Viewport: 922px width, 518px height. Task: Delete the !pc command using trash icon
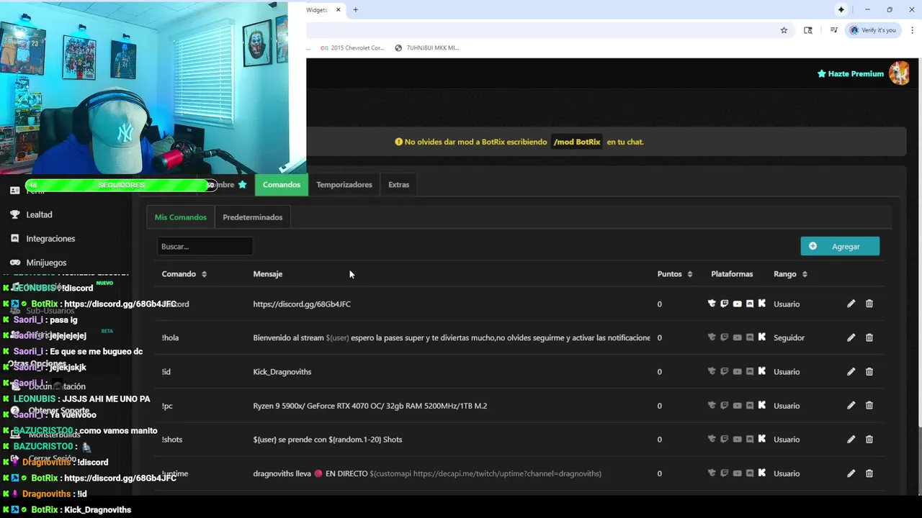(869, 405)
